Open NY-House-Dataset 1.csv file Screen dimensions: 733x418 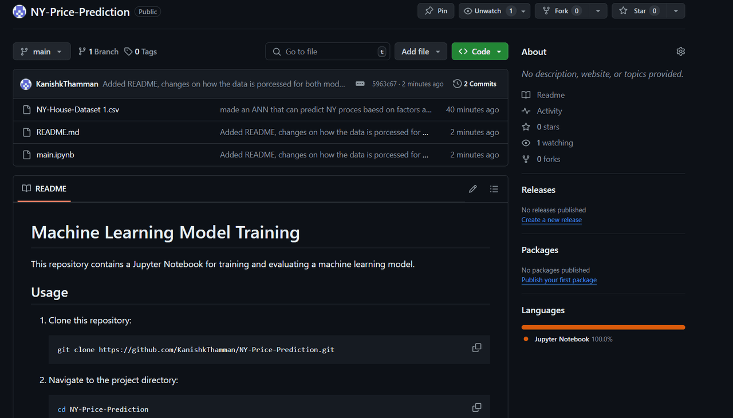(x=78, y=109)
